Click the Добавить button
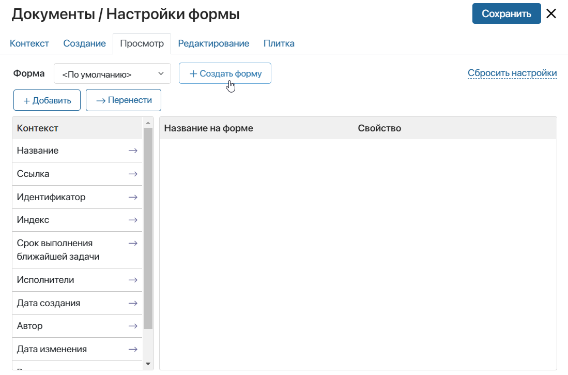The width and height of the screenshot is (568, 375). pos(47,100)
